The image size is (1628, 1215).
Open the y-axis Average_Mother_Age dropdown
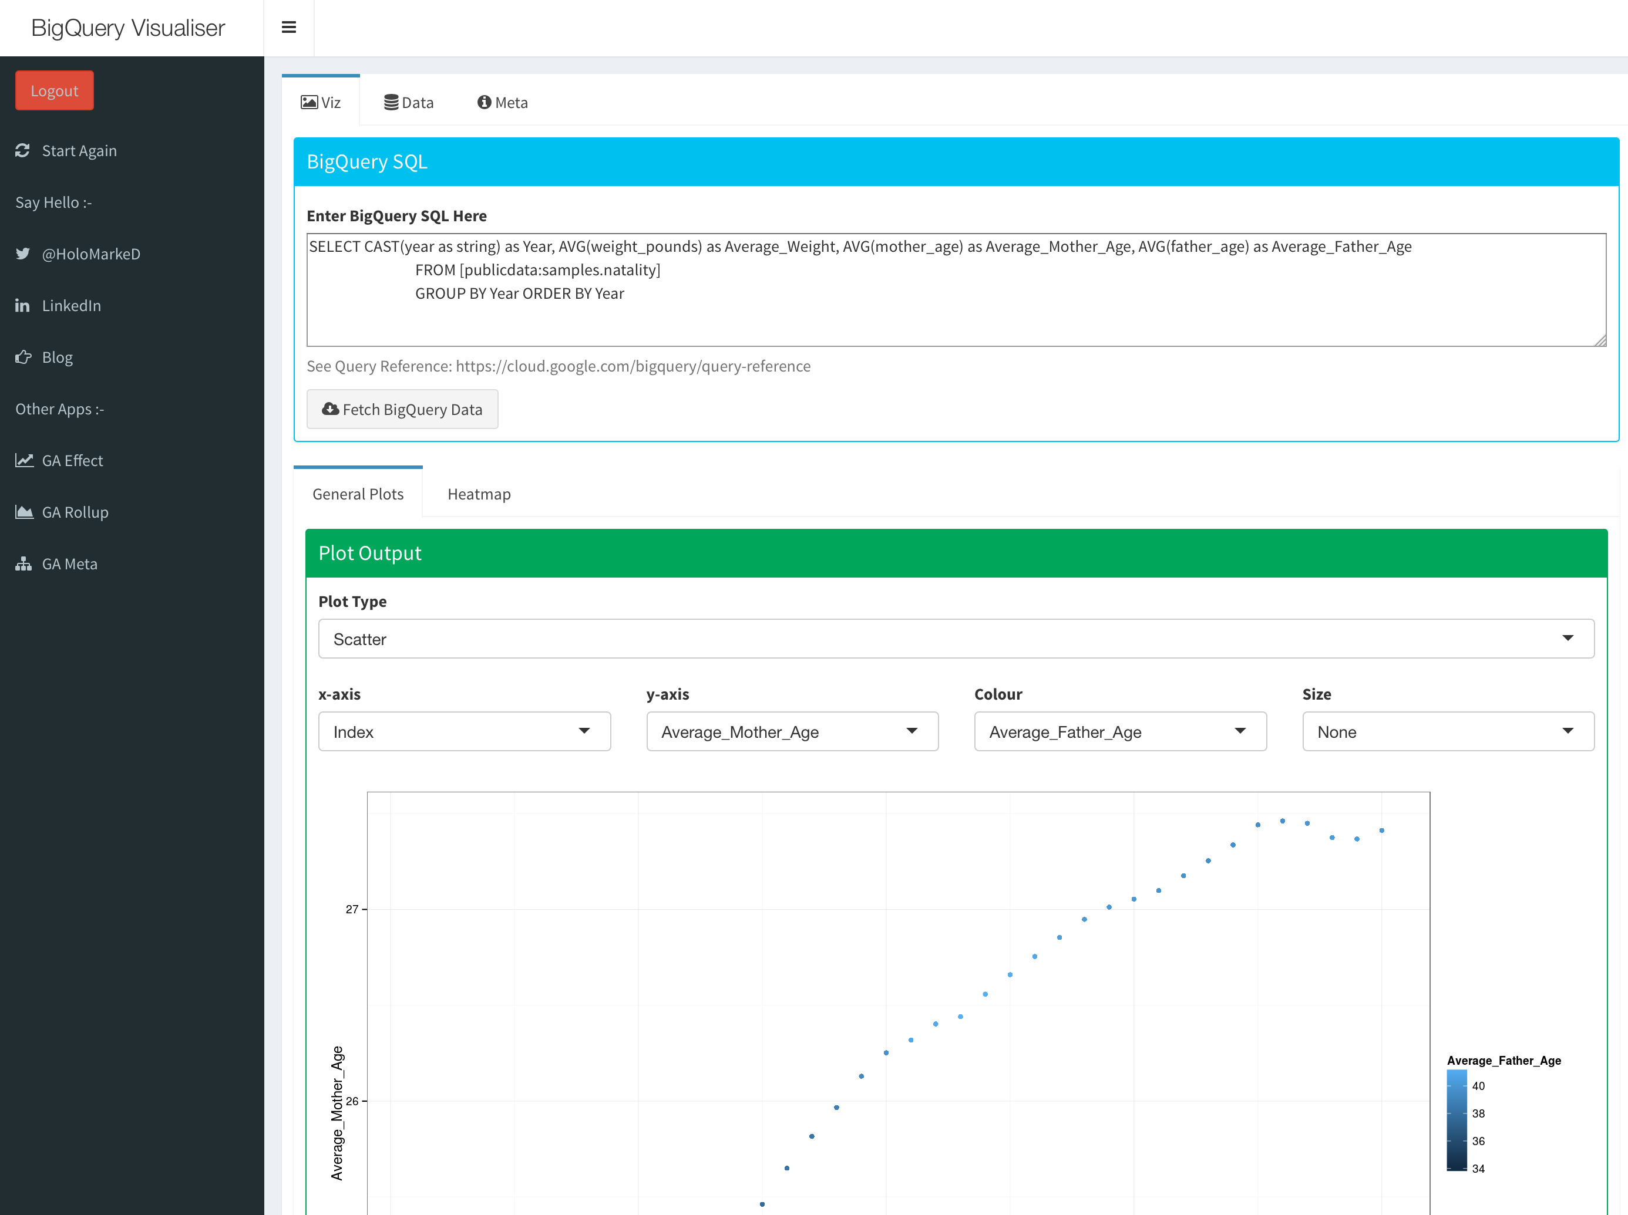pyautogui.click(x=791, y=732)
